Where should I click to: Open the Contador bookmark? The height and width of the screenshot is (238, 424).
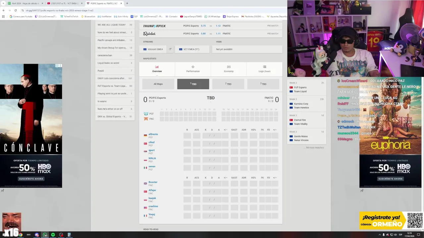tap(171, 16)
